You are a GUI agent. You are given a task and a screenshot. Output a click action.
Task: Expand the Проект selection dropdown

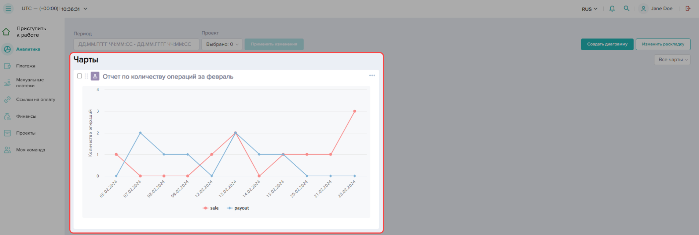coord(222,44)
